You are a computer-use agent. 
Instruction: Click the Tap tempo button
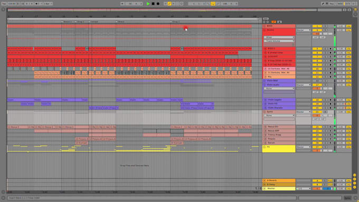pos(4,4)
